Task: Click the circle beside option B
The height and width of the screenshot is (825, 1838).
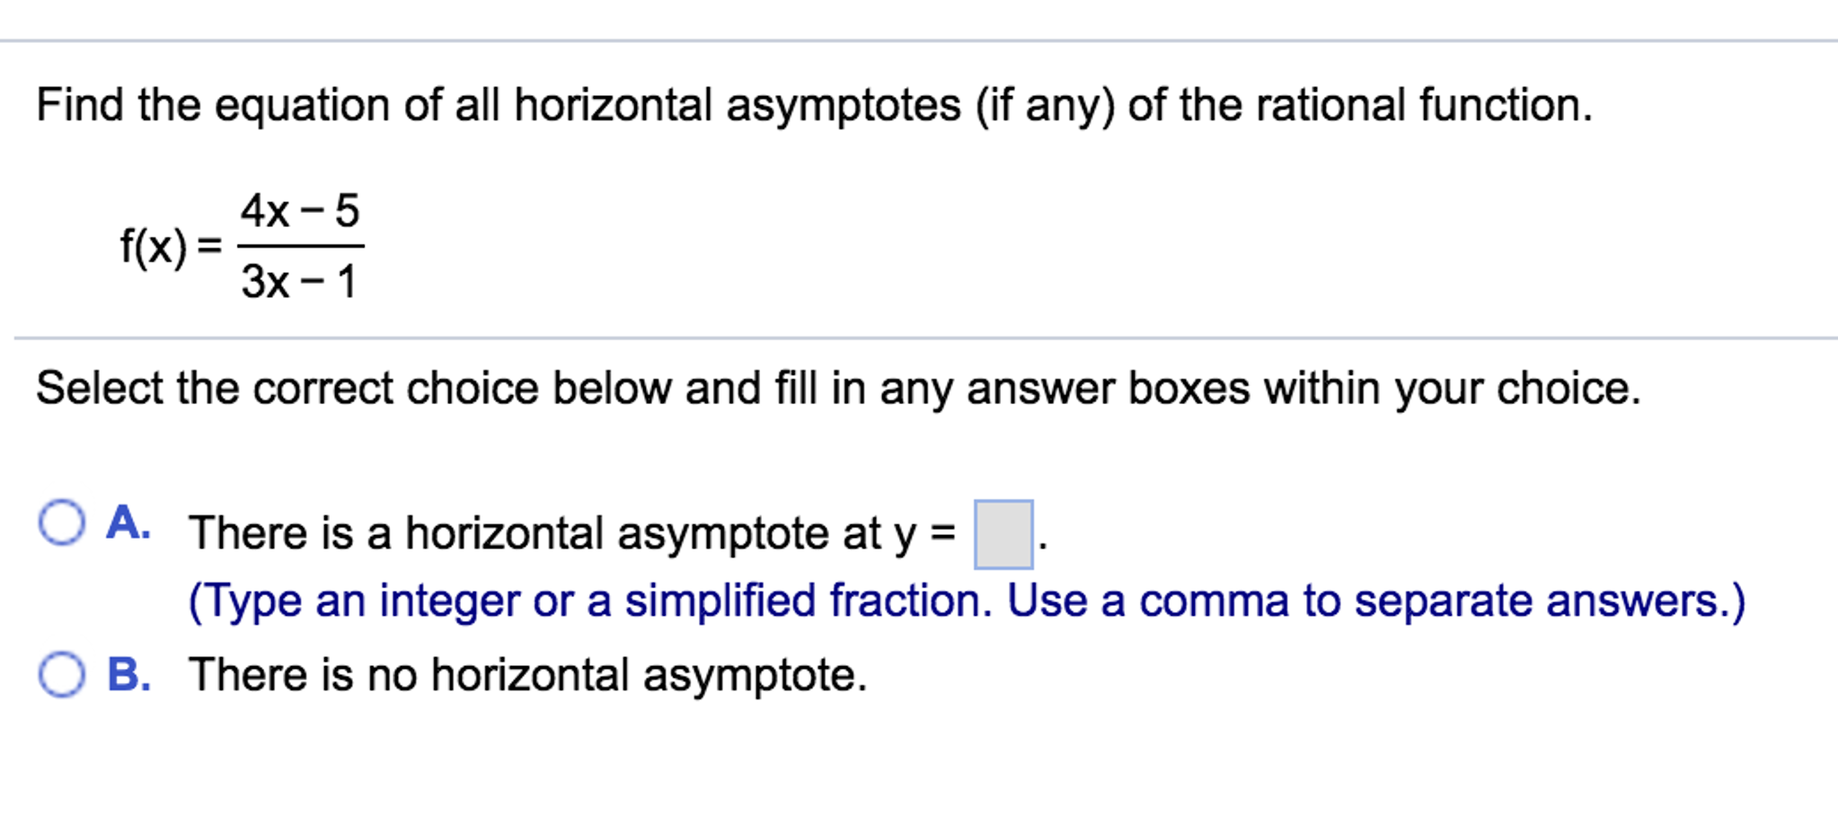Action: click(60, 673)
